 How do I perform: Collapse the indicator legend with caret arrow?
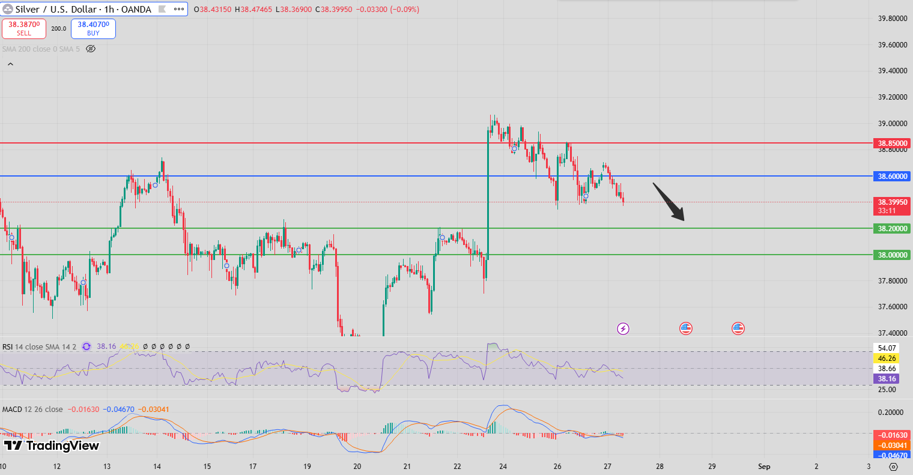(10, 64)
